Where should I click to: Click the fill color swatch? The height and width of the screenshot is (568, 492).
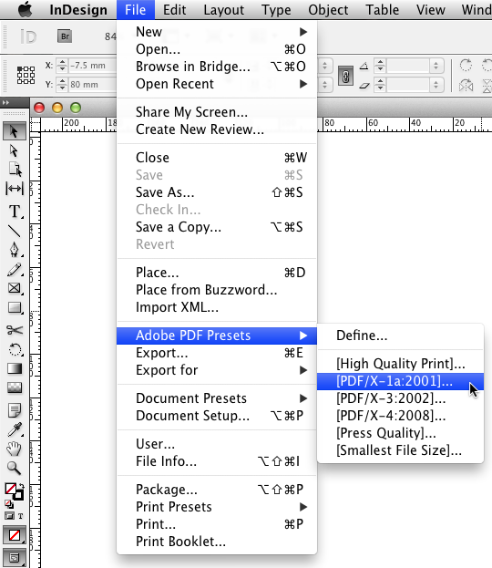click(x=10, y=489)
